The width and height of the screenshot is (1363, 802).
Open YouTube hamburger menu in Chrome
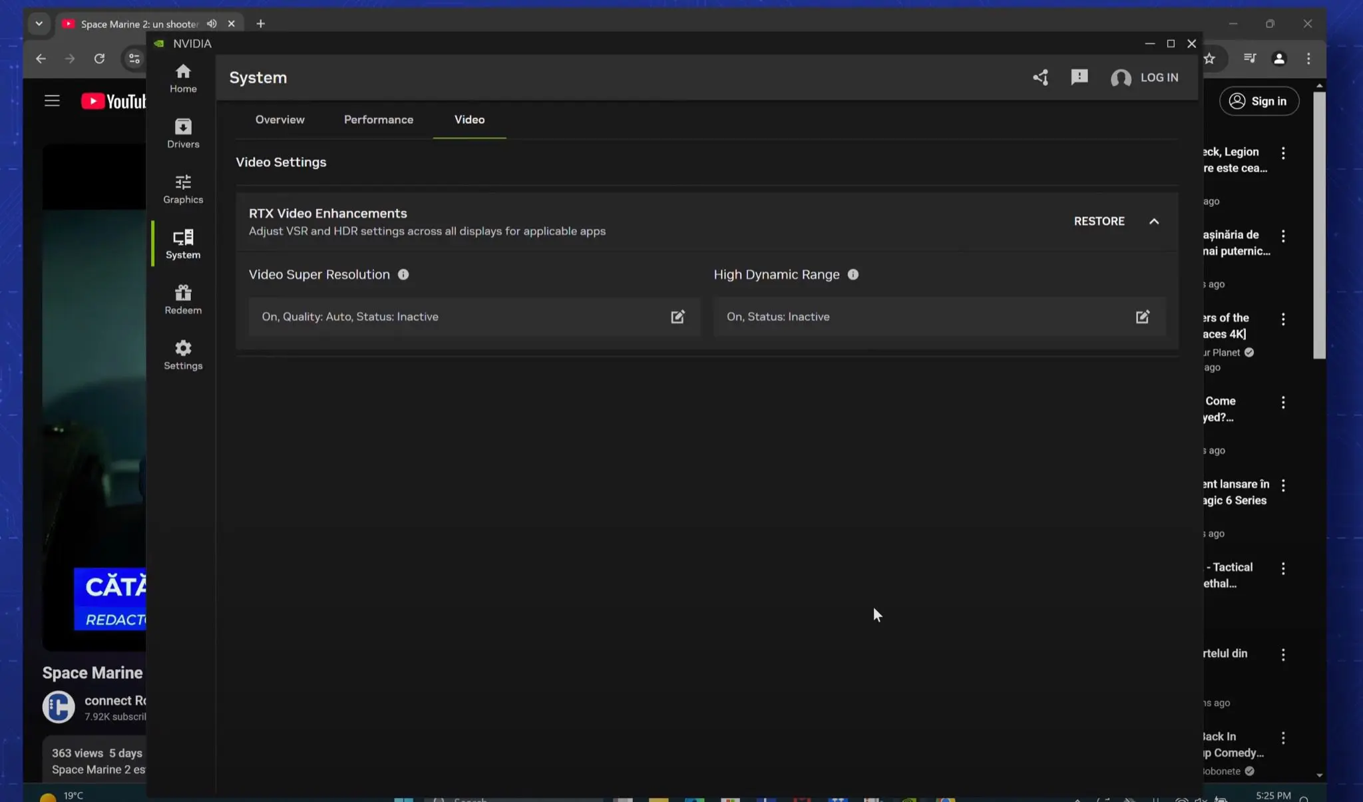pyautogui.click(x=52, y=101)
